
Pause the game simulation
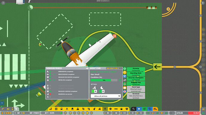(2, 113)
